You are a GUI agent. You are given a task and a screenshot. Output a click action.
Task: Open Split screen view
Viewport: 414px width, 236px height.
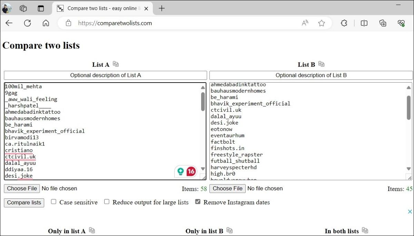point(364,23)
